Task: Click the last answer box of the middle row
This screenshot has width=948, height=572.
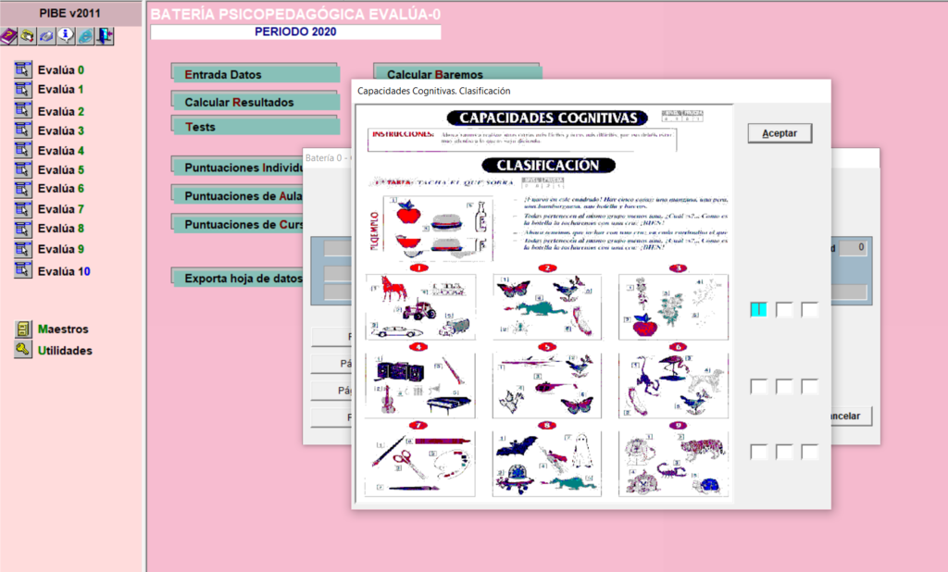Action: click(809, 386)
